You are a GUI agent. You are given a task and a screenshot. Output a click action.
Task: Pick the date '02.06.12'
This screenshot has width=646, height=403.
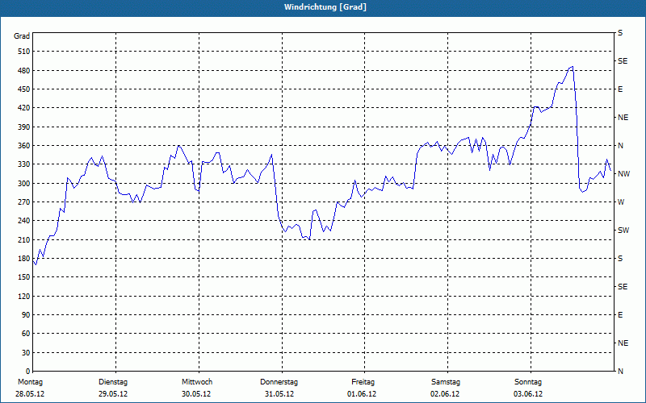[x=445, y=394]
